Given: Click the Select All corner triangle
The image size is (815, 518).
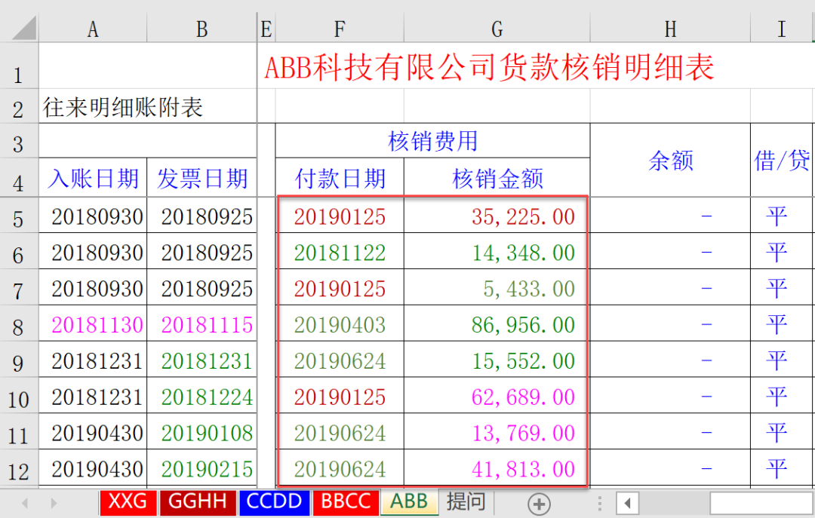Looking at the screenshot, I should point(24,28).
